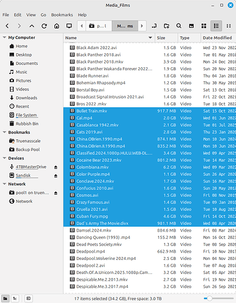This screenshot has height=303, width=236.
Task: Open File System in the sidebar
Action: coord(27,115)
